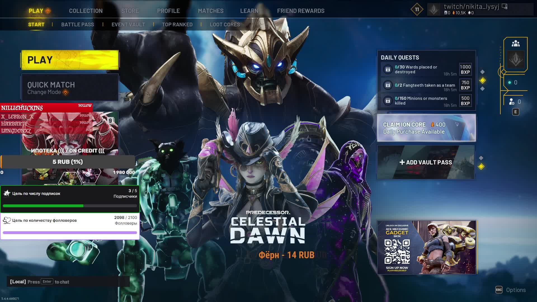Click the 1000 BXP reward box
This screenshot has height=302, width=537.
pyautogui.click(x=465, y=69)
